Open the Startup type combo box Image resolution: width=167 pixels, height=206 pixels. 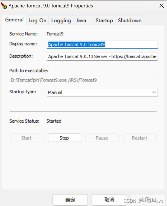[x=102, y=92]
